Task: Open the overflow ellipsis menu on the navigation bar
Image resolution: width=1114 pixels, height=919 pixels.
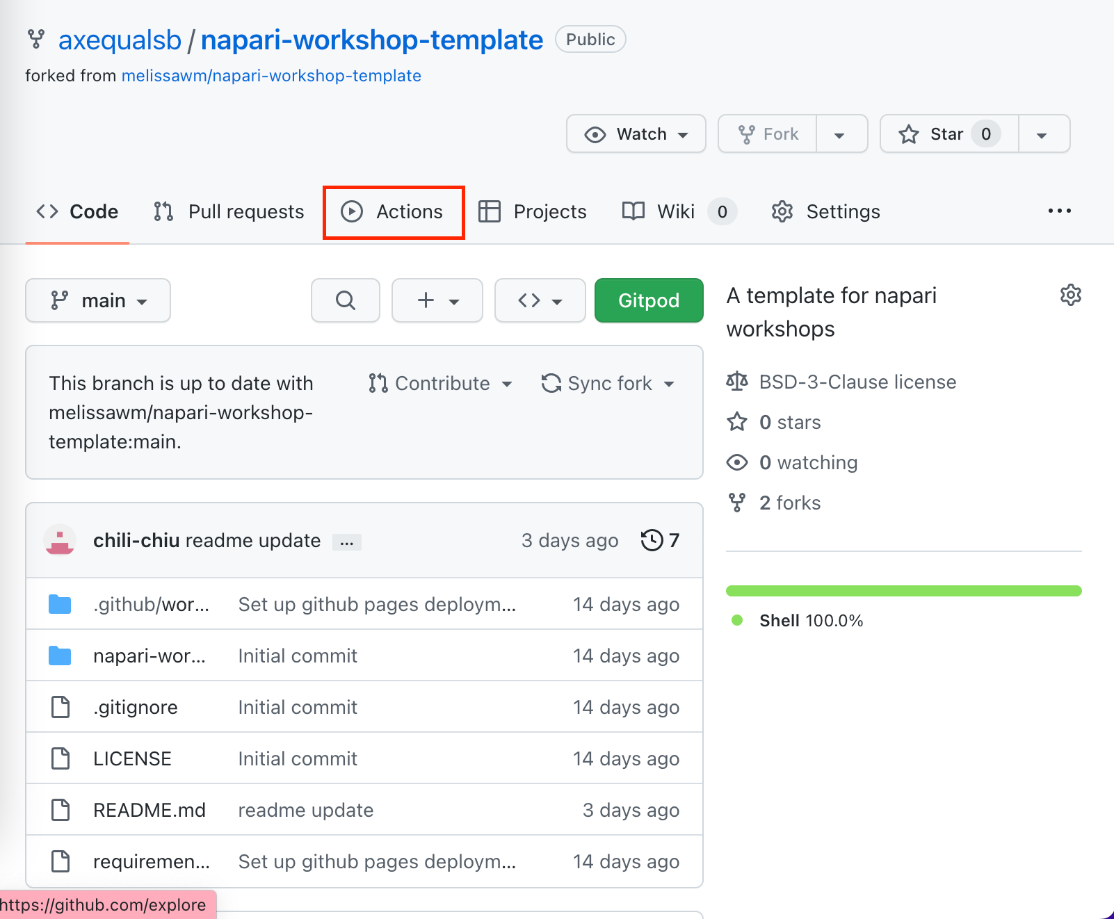Action: pyautogui.click(x=1059, y=211)
